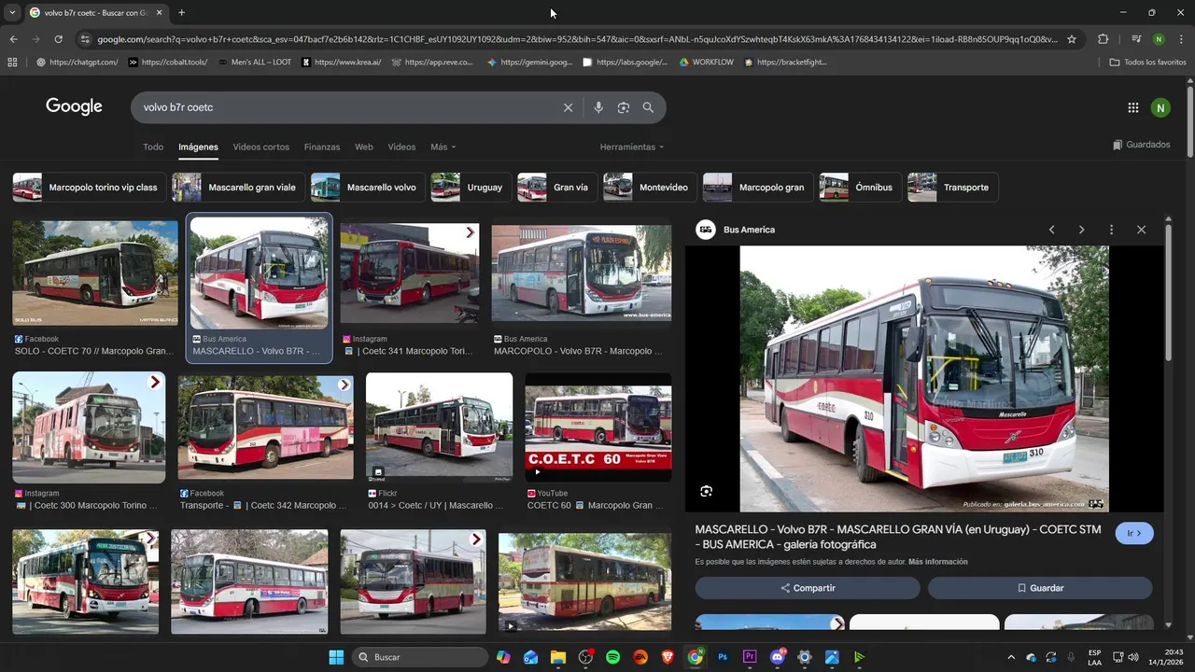Image resolution: width=1195 pixels, height=672 pixels.
Task: Click the Guardar button under preview
Action: click(x=1040, y=588)
